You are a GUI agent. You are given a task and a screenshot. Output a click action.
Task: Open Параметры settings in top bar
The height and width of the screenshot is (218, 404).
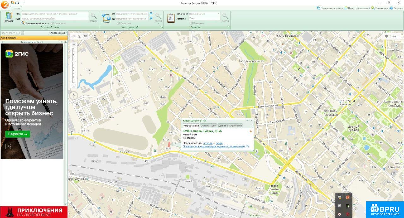[x=380, y=8]
